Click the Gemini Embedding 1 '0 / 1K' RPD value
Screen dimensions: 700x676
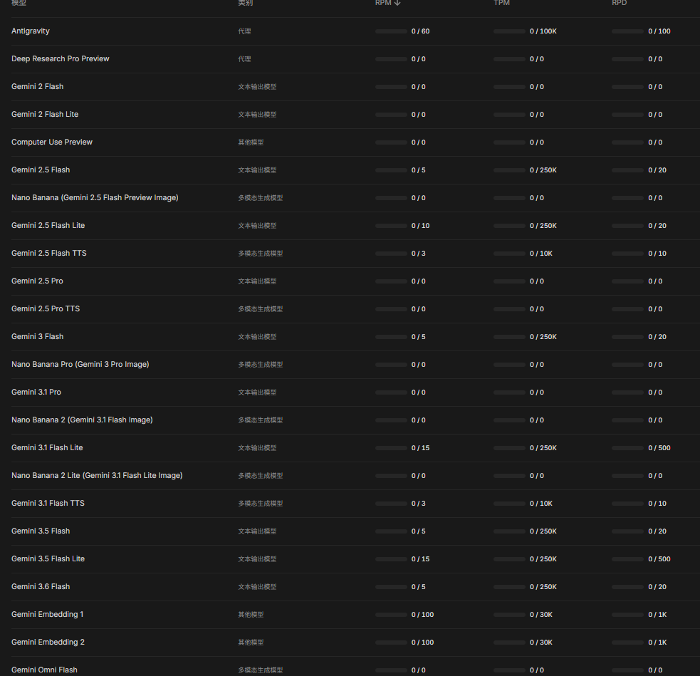(657, 615)
